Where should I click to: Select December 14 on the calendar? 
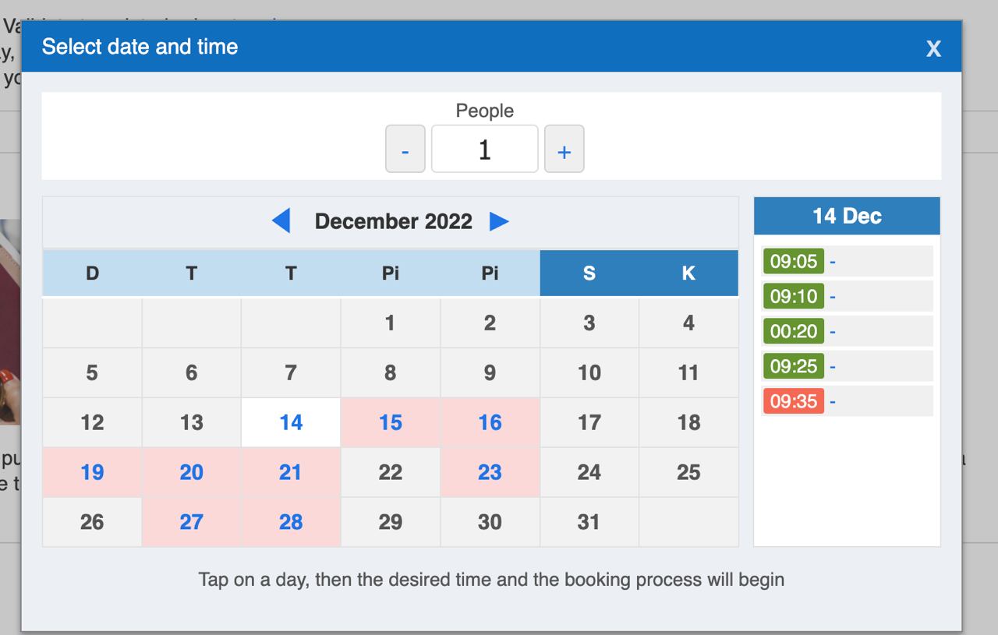291,422
